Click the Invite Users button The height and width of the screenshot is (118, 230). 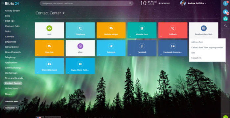point(11,108)
